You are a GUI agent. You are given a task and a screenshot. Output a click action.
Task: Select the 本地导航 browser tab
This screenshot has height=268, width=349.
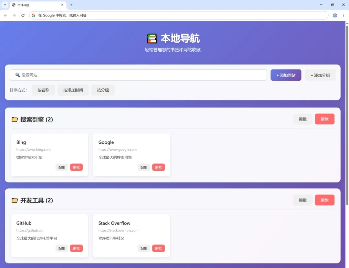(x=38, y=5)
